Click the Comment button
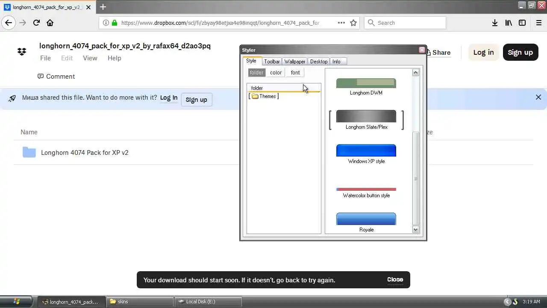The height and width of the screenshot is (308, 547). pos(56,76)
